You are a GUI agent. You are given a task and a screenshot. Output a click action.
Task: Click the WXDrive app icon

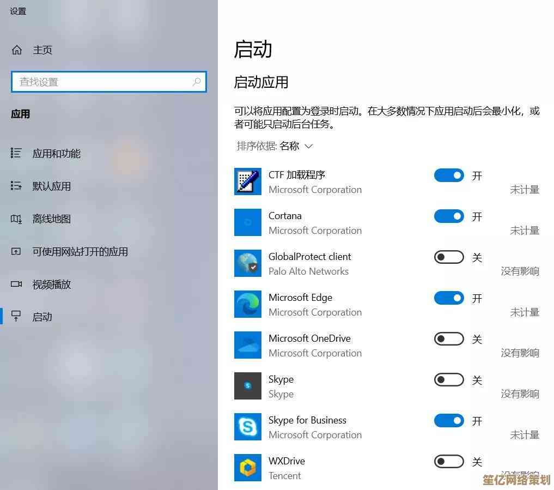[x=248, y=468]
